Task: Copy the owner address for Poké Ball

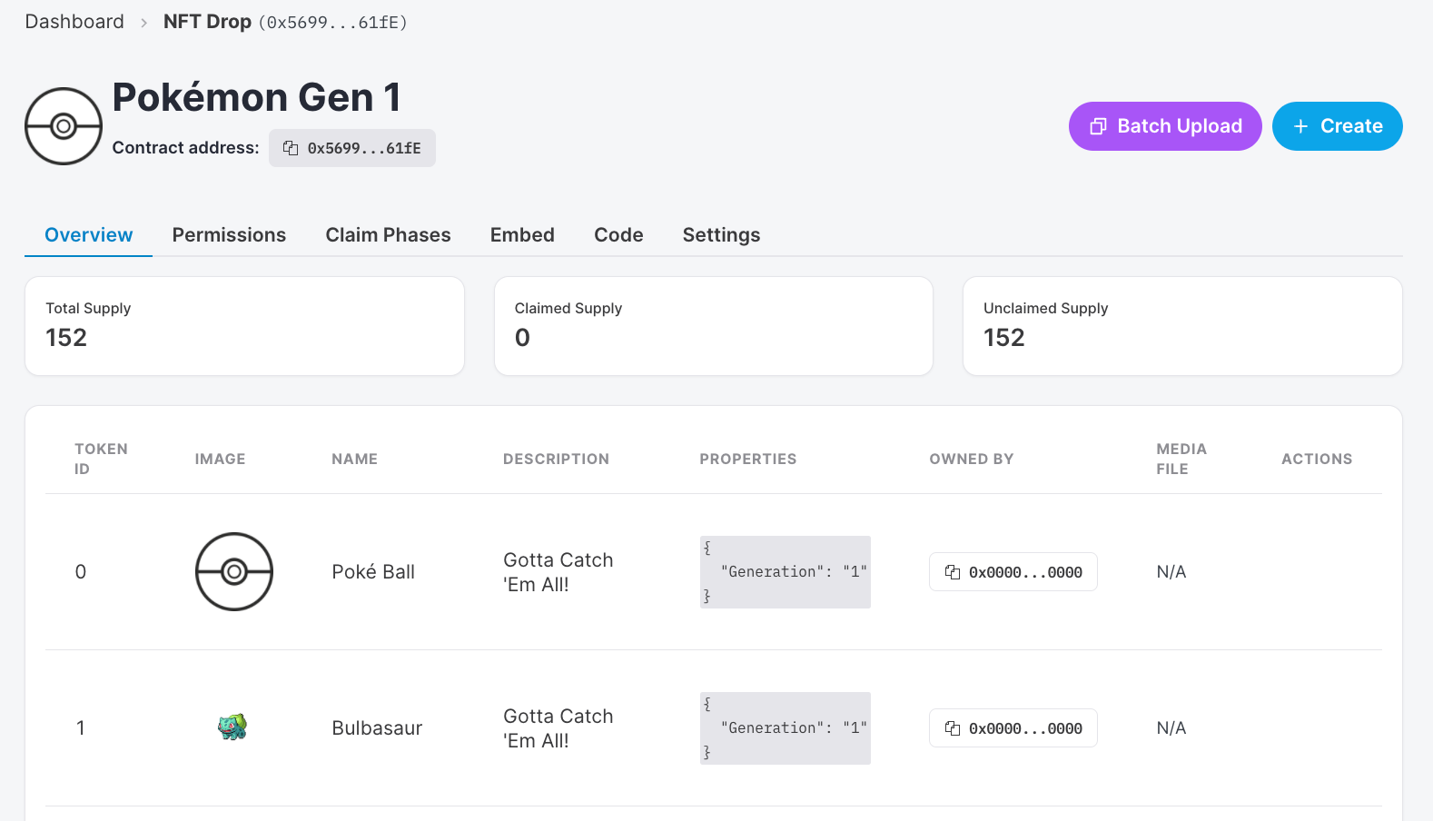Action: pyautogui.click(x=1013, y=572)
